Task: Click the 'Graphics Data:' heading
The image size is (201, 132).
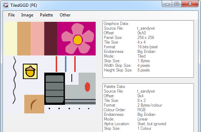Action: pyautogui.click(x=116, y=24)
